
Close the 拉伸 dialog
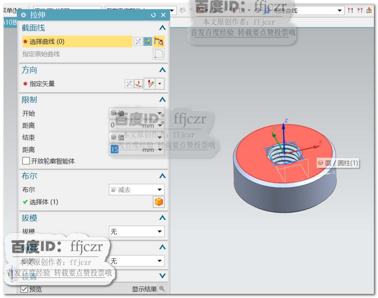click(x=163, y=15)
